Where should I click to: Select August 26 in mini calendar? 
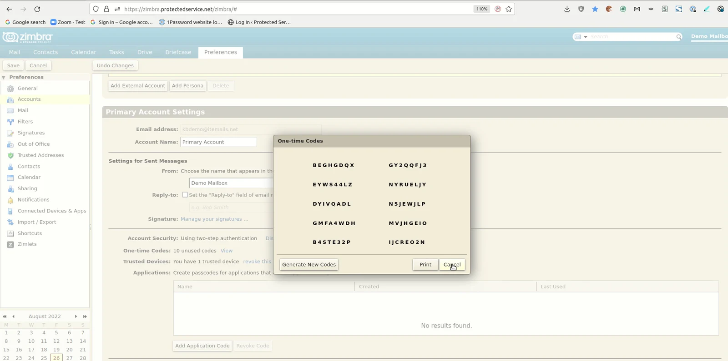click(x=56, y=358)
